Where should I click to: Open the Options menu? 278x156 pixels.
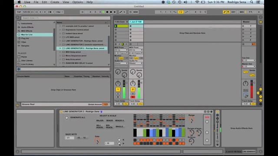point(77,2)
